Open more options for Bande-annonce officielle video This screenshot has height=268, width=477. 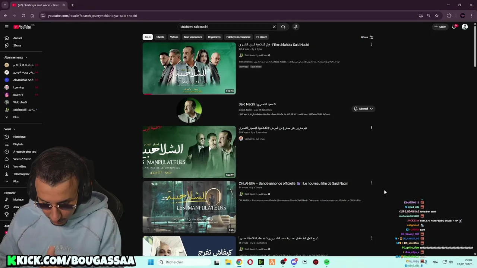click(x=372, y=183)
